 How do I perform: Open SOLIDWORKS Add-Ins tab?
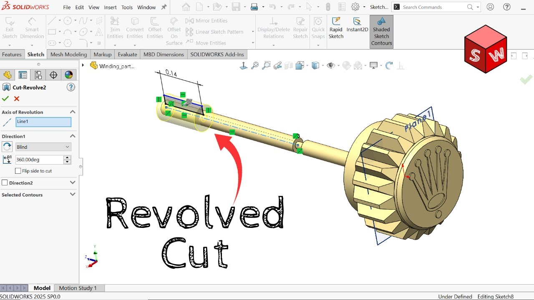click(217, 54)
